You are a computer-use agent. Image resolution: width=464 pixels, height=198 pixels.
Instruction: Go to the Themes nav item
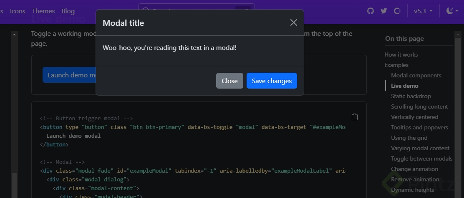click(x=43, y=11)
